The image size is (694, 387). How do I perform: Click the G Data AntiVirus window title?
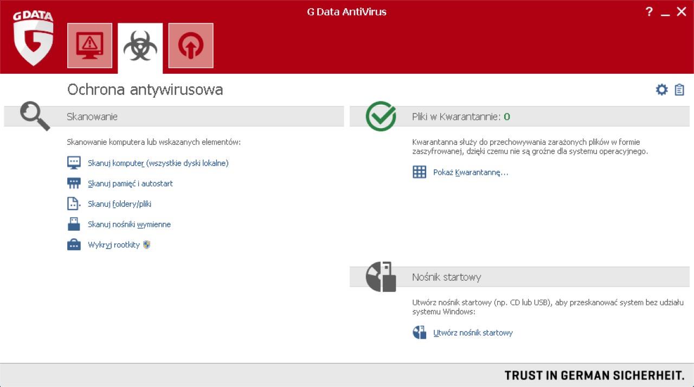pos(347,12)
